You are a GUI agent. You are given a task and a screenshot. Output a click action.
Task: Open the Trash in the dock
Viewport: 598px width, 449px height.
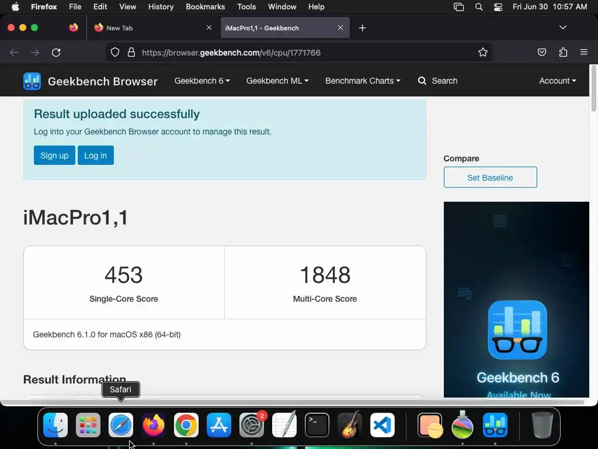pos(543,425)
